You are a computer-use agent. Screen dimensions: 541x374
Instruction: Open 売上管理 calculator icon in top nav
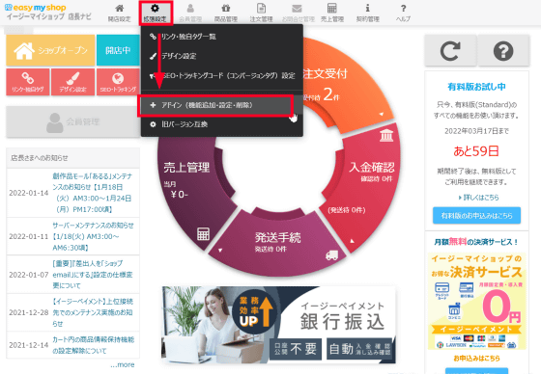pyautogui.click(x=332, y=9)
